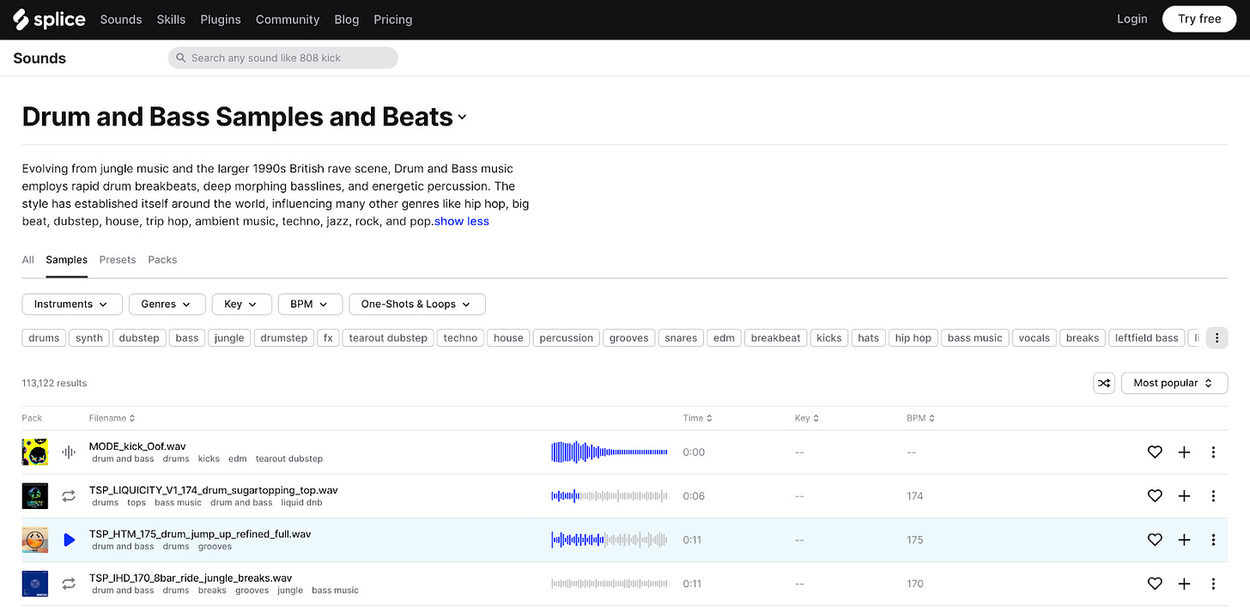Switch to the Packs tab
This screenshot has width=1250, height=612.
pos(162,259)
